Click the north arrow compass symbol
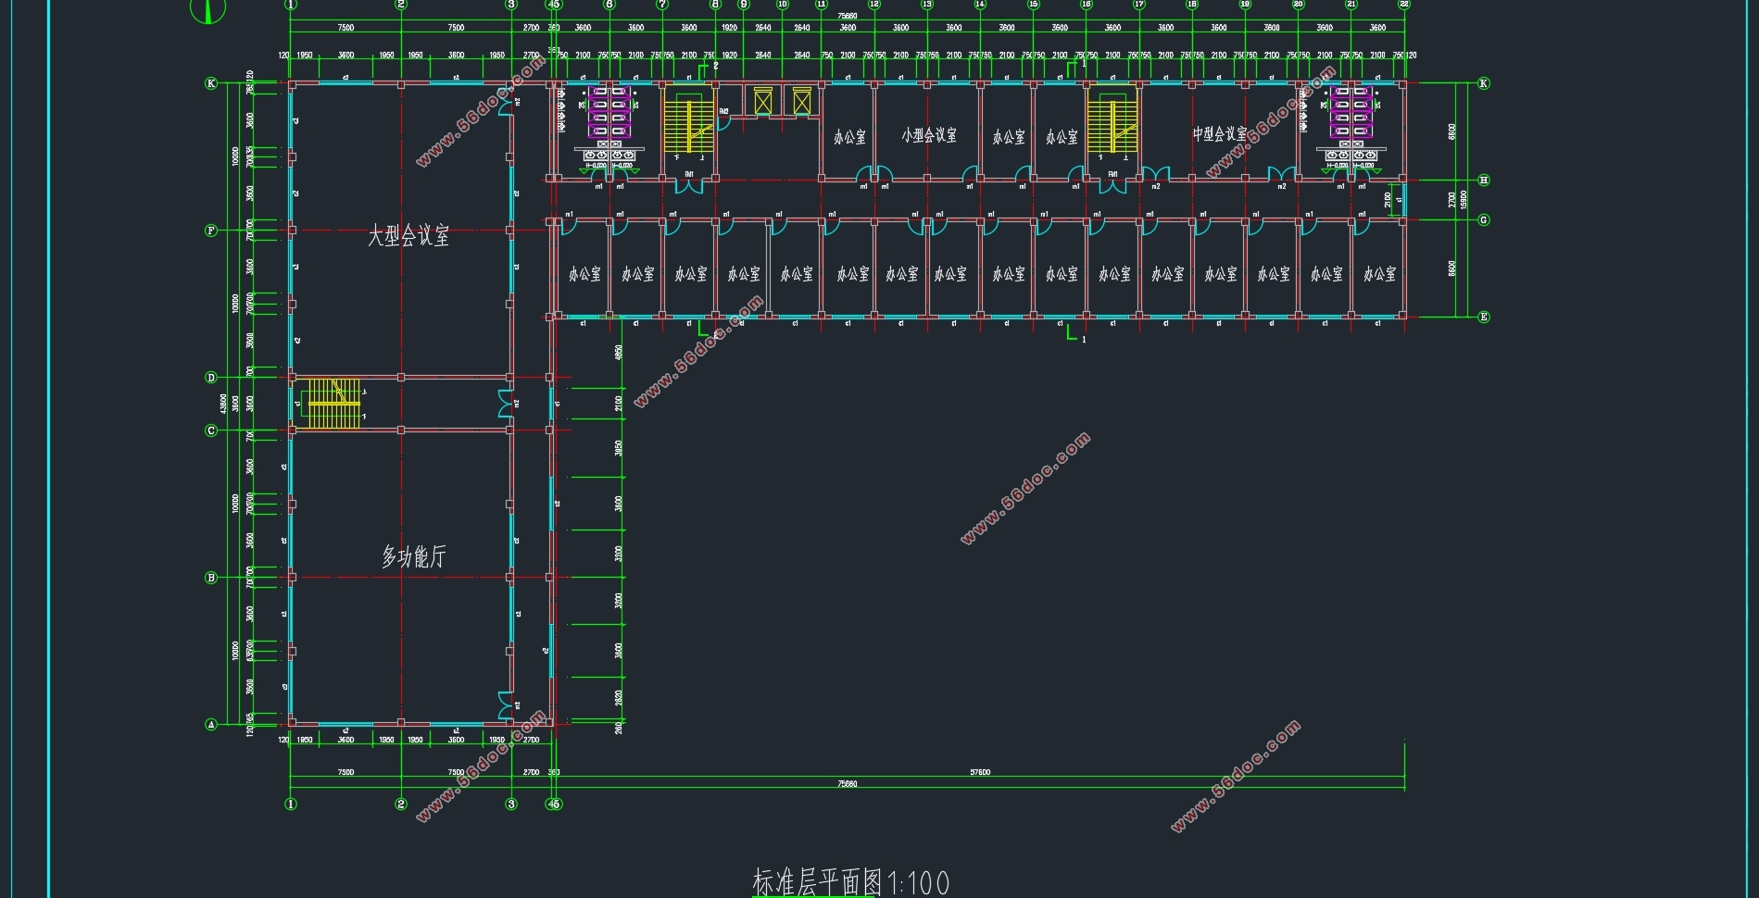This screenshot has width=1759, height=898. 208,9
